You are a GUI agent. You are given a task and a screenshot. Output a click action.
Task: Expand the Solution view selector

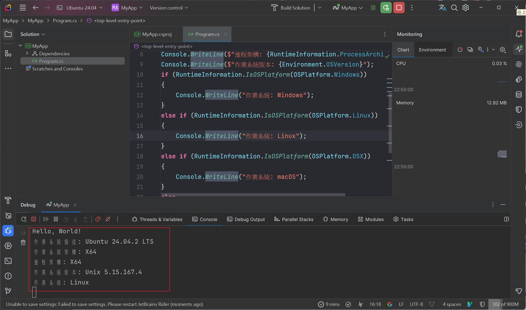[33, 34]
